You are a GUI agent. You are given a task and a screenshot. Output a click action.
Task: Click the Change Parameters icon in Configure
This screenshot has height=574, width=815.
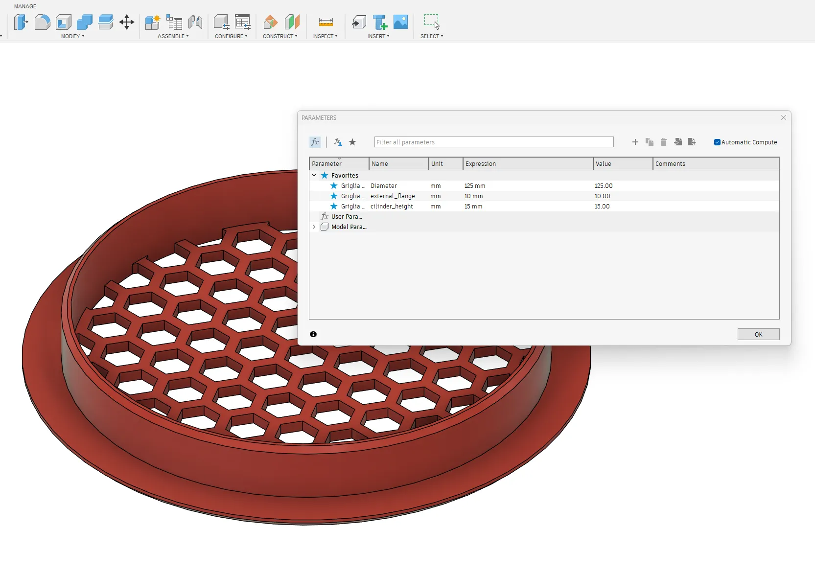point(222,22)
